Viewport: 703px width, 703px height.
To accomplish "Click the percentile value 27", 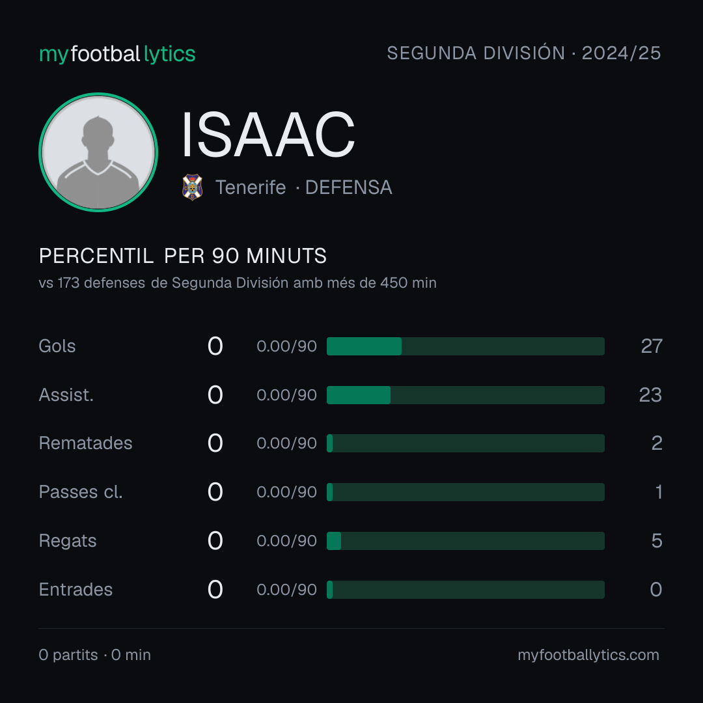I will pos(652,346).
